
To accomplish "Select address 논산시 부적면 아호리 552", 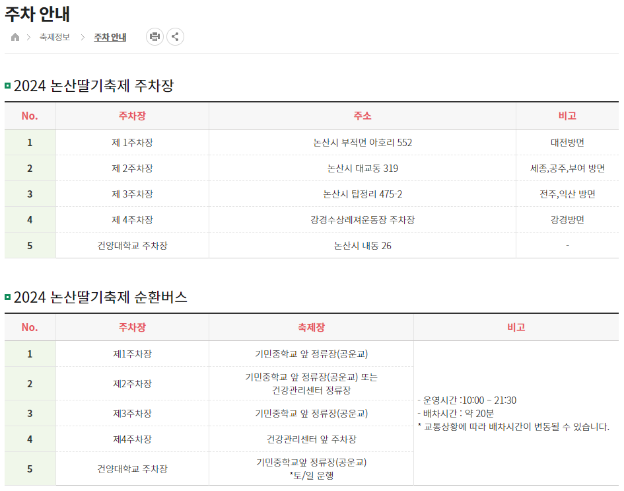I will (x=362, y=143).
